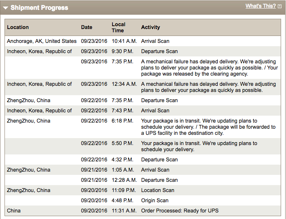Select the Shipment Progress heading text

[x=39, y=8]
